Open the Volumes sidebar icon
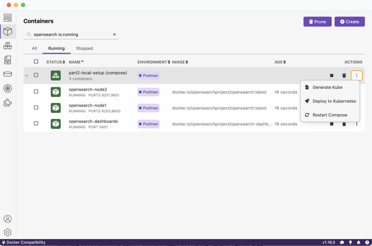Image resolution: width=372 pixels, height=246 pixels. pos(8,74)
